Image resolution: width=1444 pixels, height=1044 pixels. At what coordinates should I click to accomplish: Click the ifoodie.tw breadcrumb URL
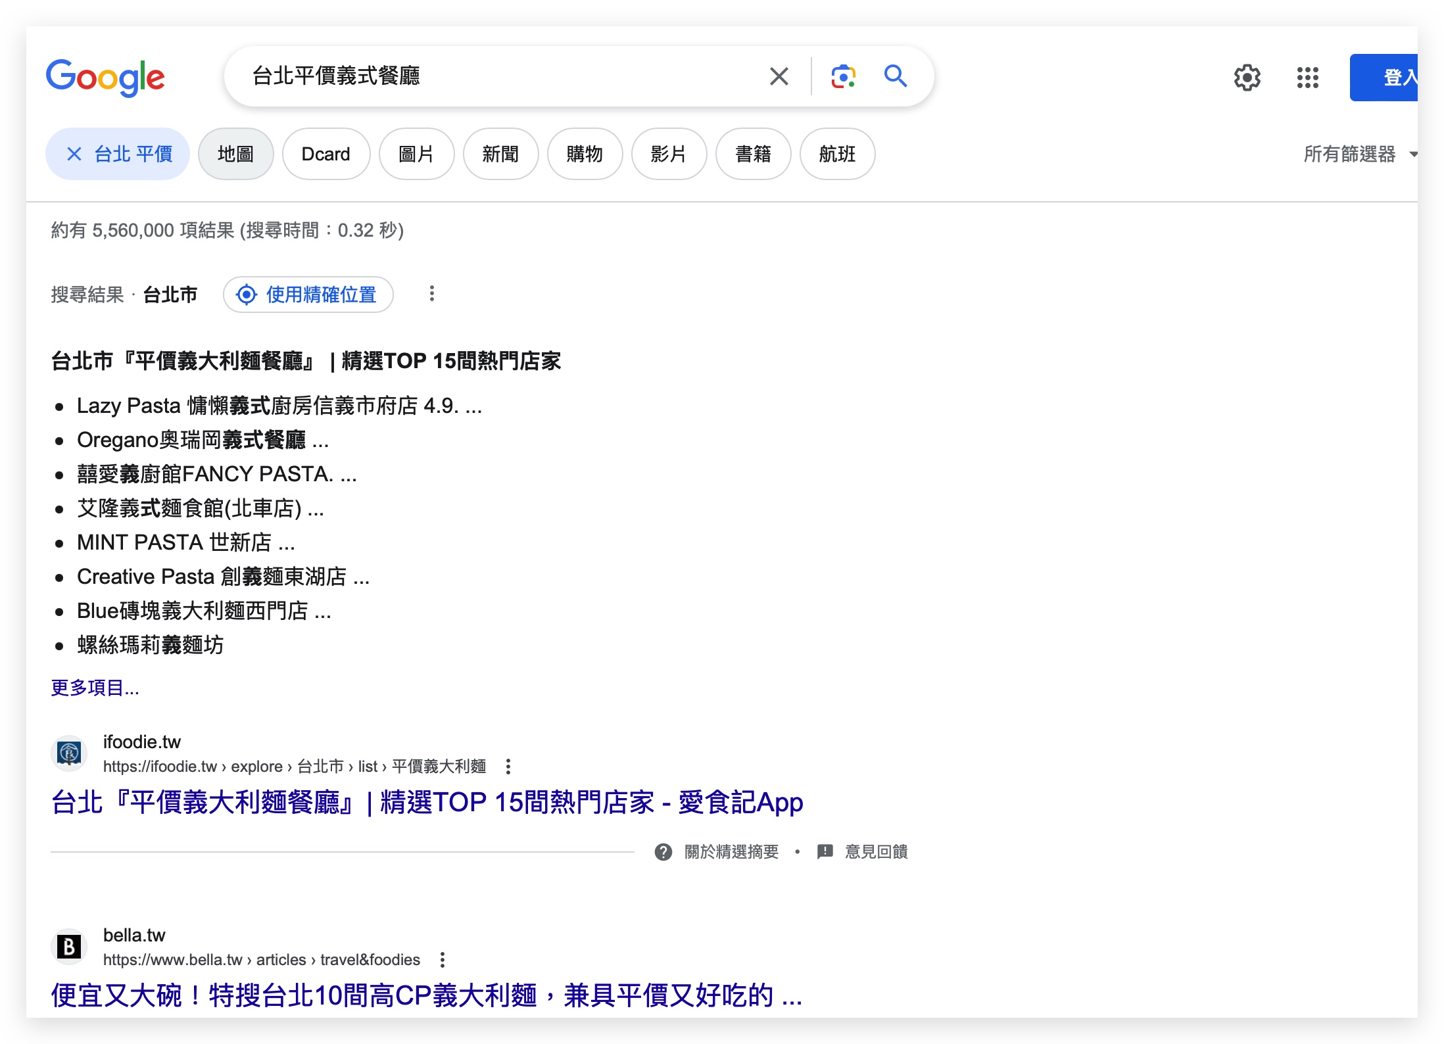tap(295, 767)
